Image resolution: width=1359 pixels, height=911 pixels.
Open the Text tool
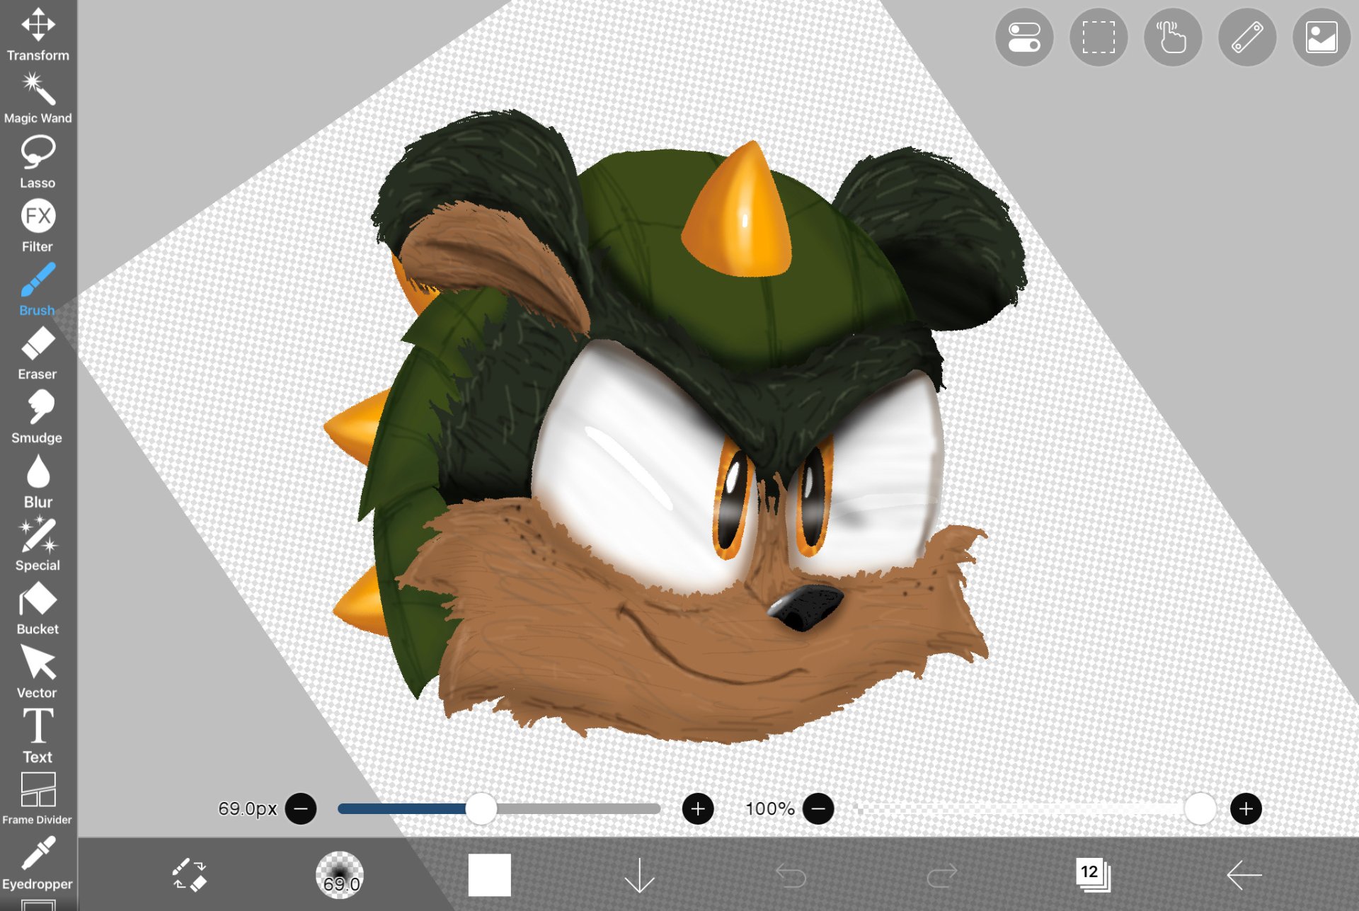pyautogui.click(x=38, y=736)
